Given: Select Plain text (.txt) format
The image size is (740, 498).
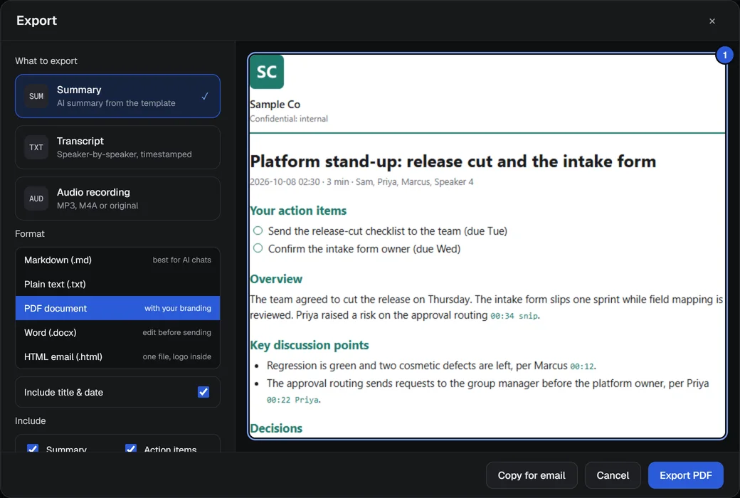Looking at the screenshot, I should 117,284.
